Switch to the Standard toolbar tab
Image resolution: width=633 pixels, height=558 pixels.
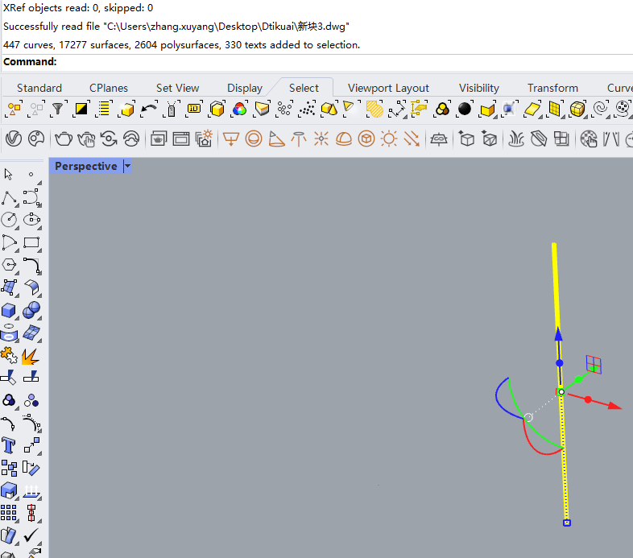pos(39,88)
